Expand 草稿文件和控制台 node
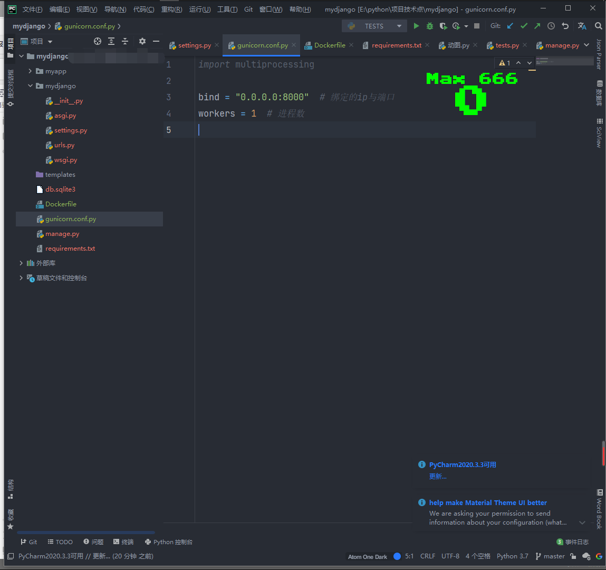This screenshot has height=570, width=606. click(x=21, y=278)
